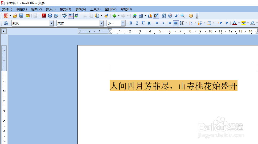The height and width of the screenshot is (144, 258).
Task: Open the 编辑(E) menu
Action: coord(22,9)
